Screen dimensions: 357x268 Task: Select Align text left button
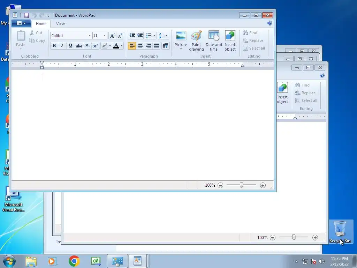click(x=132, y=46)
